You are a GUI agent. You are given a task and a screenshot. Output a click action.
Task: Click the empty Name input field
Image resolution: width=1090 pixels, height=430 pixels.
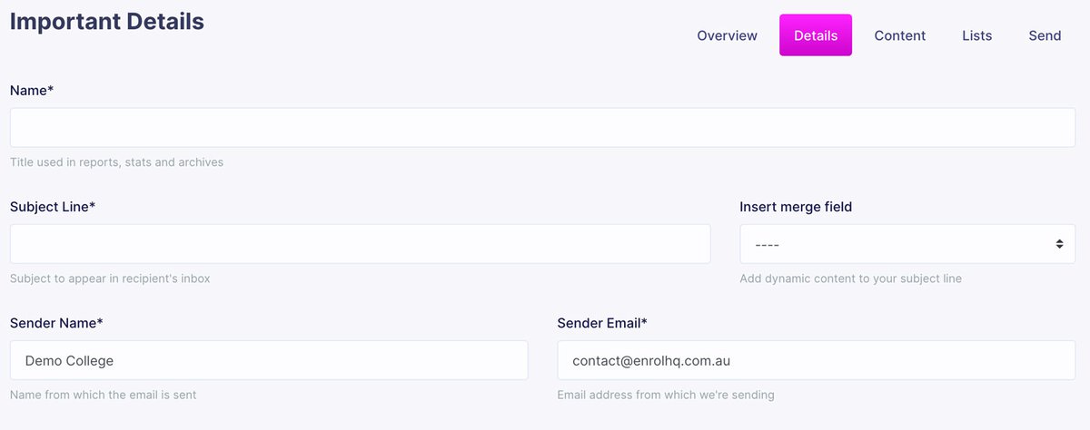542,128
